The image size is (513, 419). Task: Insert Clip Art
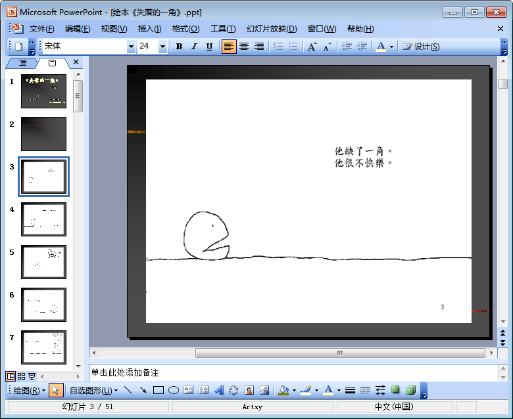249,390
